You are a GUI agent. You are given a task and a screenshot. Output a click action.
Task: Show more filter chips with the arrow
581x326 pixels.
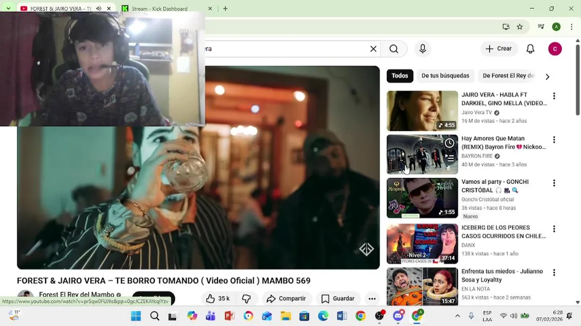point(547,77)
